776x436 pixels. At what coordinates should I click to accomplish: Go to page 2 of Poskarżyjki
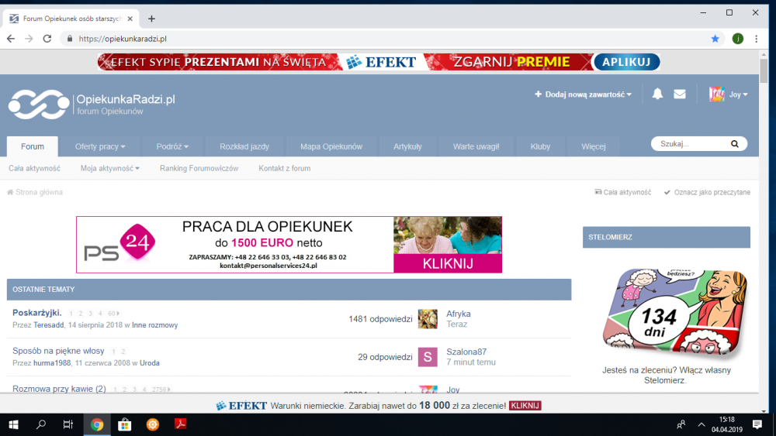pyautogui.click(x=81, y=314)
